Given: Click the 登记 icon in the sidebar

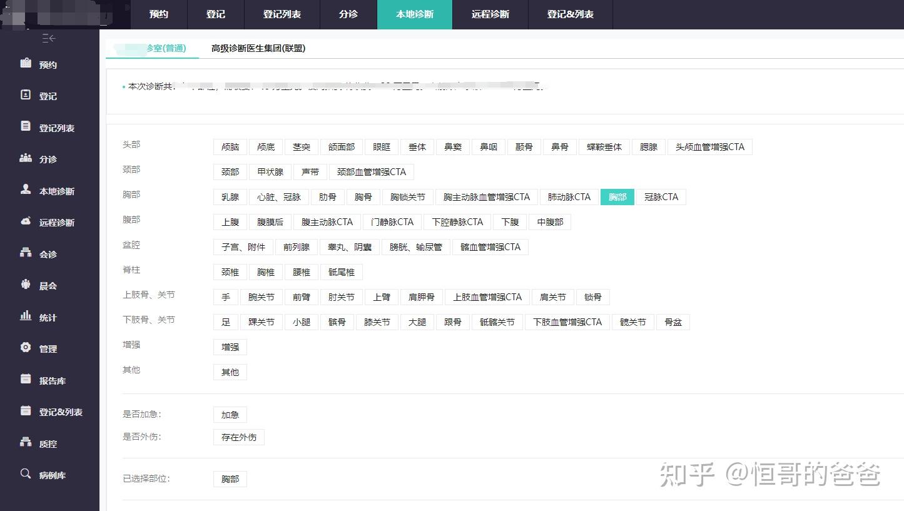Looking at the screenshot, I should click(26, 95).
